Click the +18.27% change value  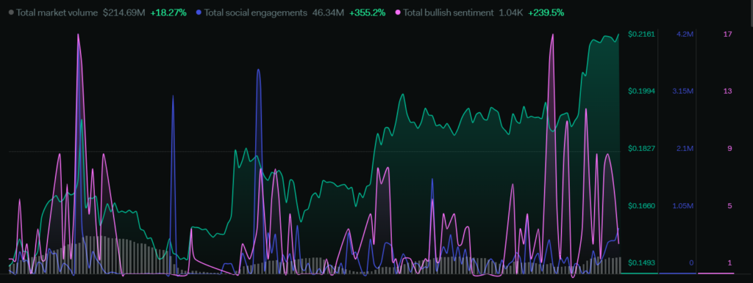[x=168, y=13]
